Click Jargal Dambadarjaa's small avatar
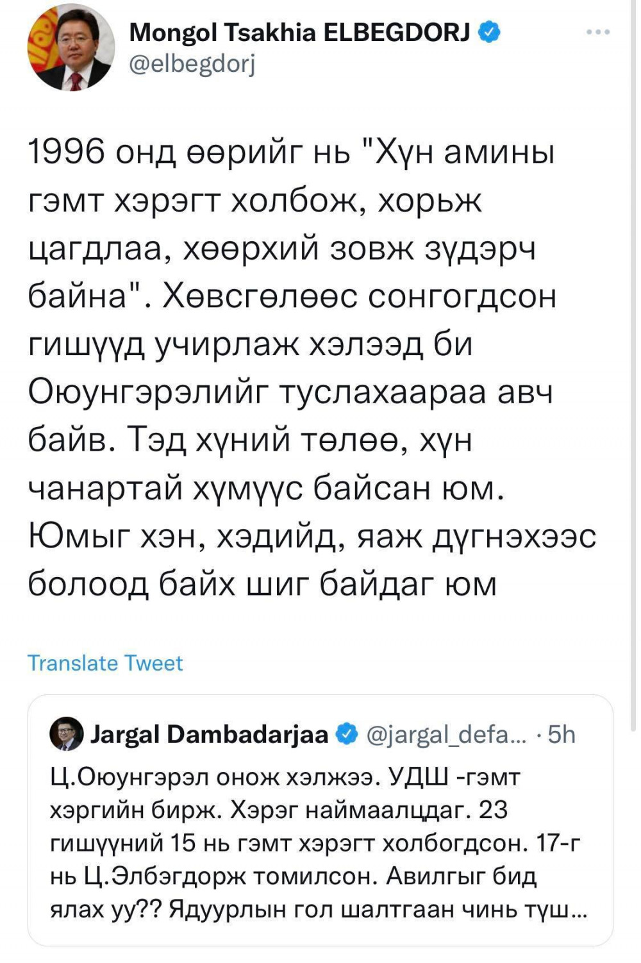Image resolution: width=641 pixels, height=963 pixels. coord(67,734)
